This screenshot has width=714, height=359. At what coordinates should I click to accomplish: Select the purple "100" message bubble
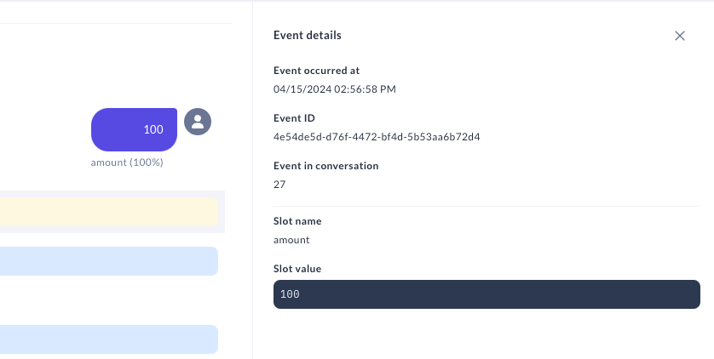click(x=134, y=129)
